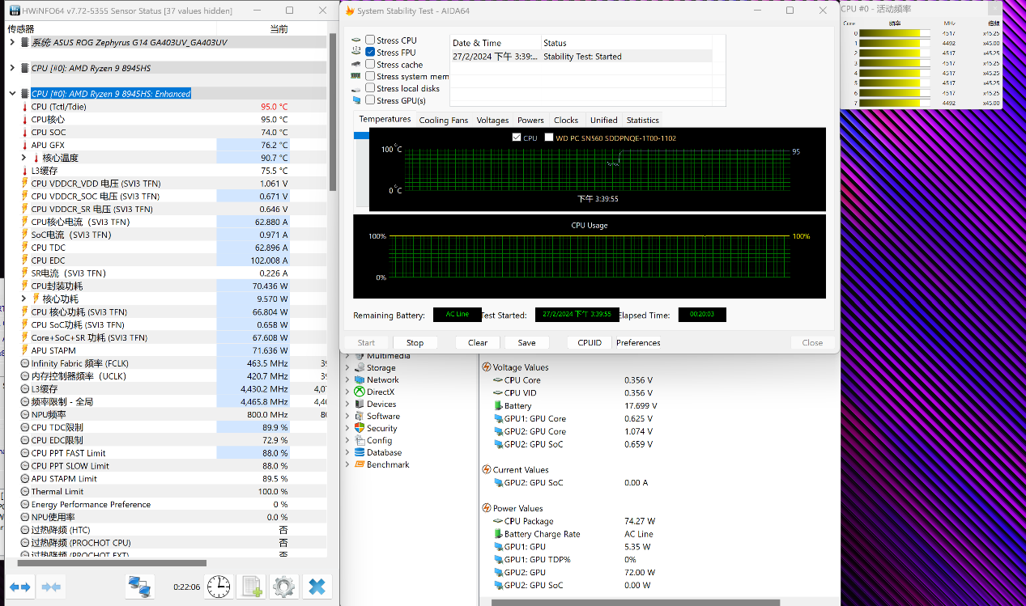Enable Stress system memory checkbox
1026x606 pixels.
coord(370,76)
